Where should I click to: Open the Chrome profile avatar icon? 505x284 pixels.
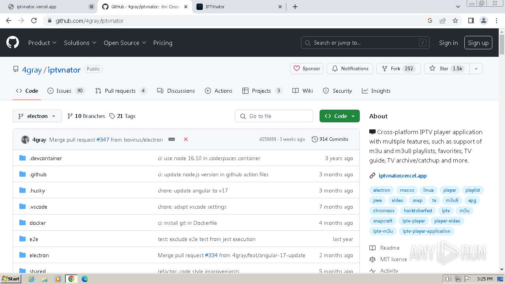coord(483,21)
